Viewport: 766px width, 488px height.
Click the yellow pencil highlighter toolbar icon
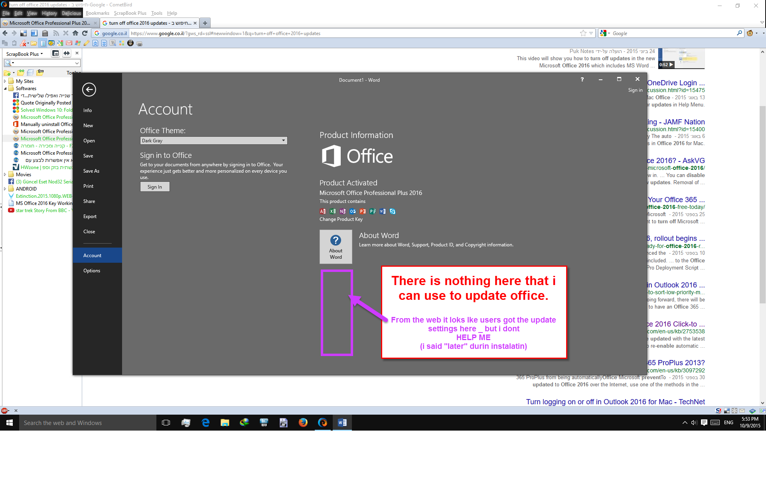pos(86,43)
